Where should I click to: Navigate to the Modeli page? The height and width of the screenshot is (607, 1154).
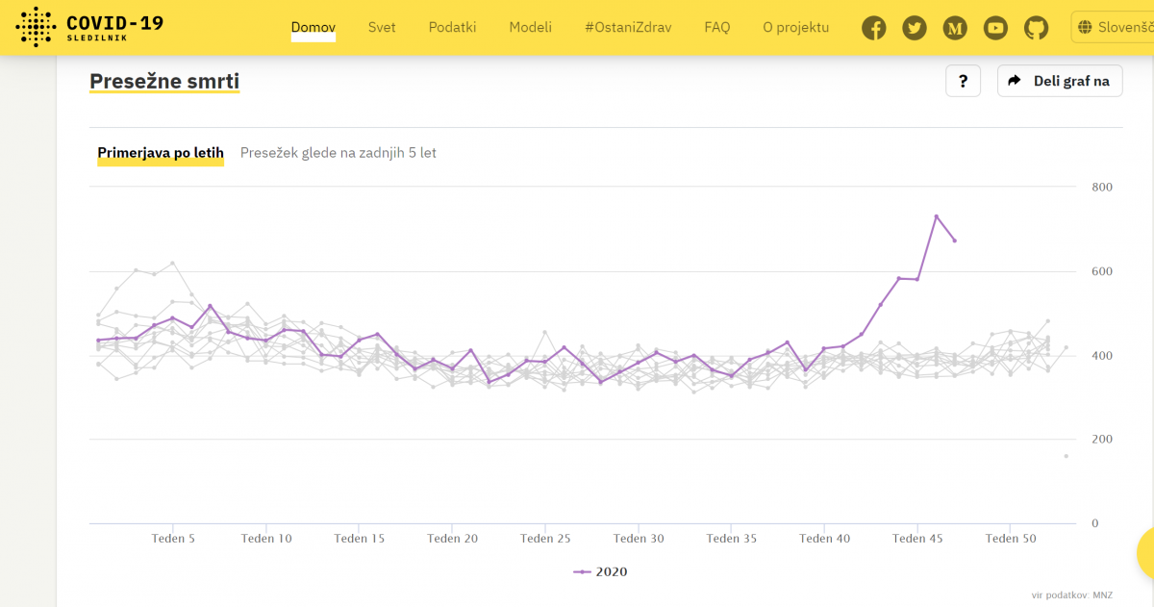(531, 27)
